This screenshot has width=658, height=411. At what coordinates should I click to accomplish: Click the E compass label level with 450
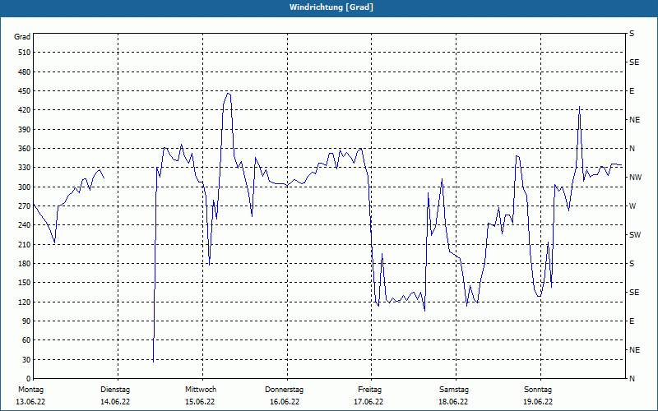coord(632,91)
